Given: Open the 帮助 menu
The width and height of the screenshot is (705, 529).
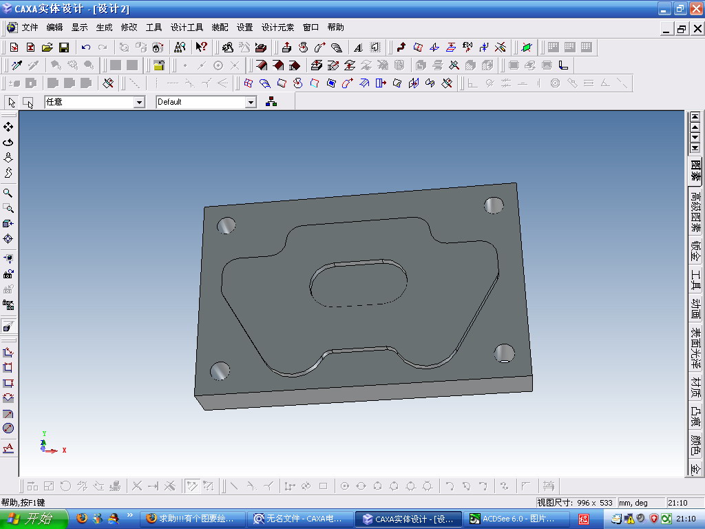Looking at the screenshot, I should (335, 28).
